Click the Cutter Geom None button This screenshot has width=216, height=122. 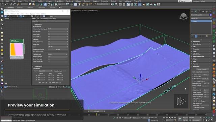205,75
